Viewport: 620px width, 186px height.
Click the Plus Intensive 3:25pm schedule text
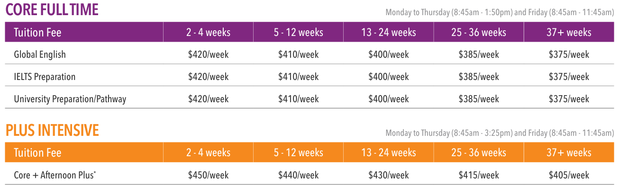pos(500,133)
